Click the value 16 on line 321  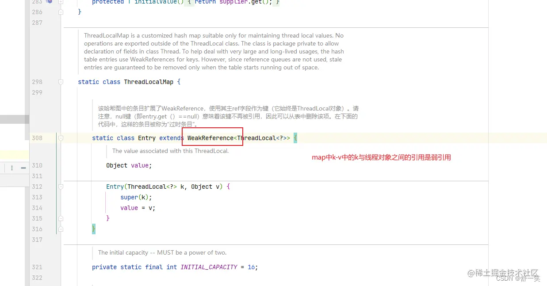click(251, 267)
